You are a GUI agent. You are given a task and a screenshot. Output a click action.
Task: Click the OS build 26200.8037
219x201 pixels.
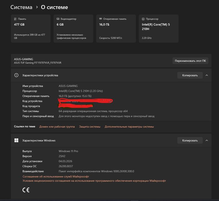point(66,166)
